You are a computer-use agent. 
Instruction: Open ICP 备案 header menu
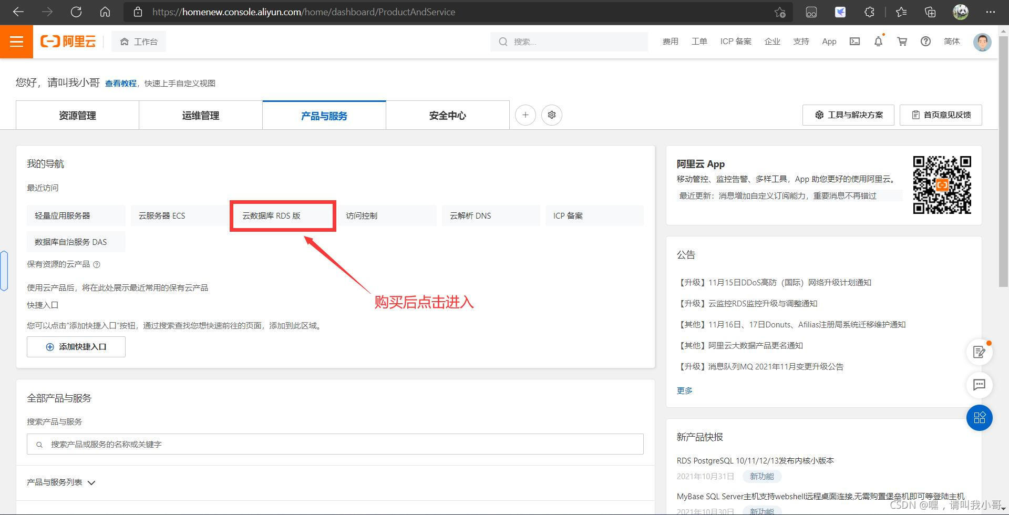point(736,42)
